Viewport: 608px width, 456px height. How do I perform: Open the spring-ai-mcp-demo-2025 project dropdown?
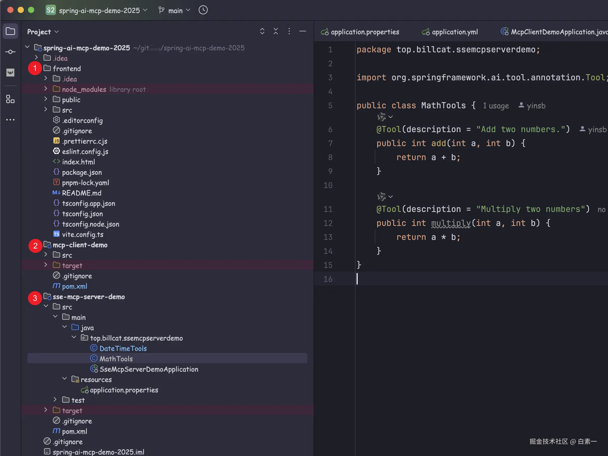[99, 10]
